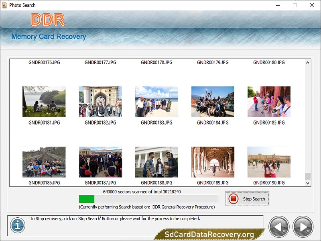Click the red Stop Search icon
This screenshot has height=241, width=321.
[234, 199]
